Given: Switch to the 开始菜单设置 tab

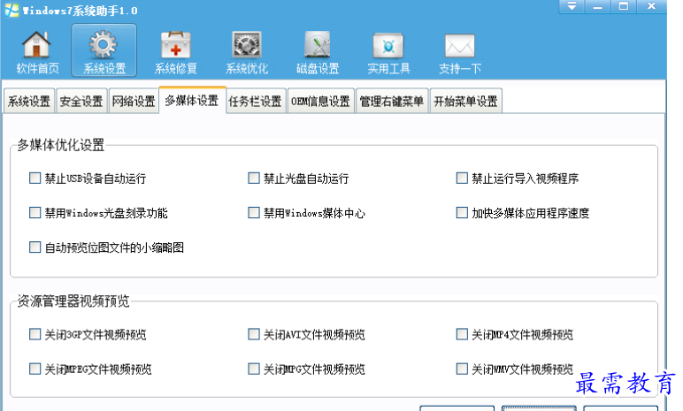Looking at the screenshot, I should coord(465,101).
